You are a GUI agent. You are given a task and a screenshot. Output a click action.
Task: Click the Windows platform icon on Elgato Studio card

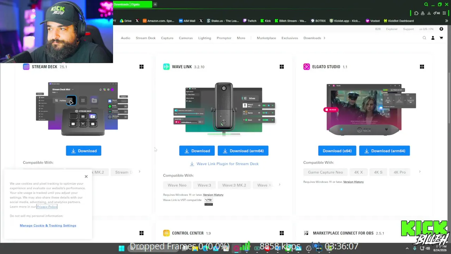coord(422,67)
